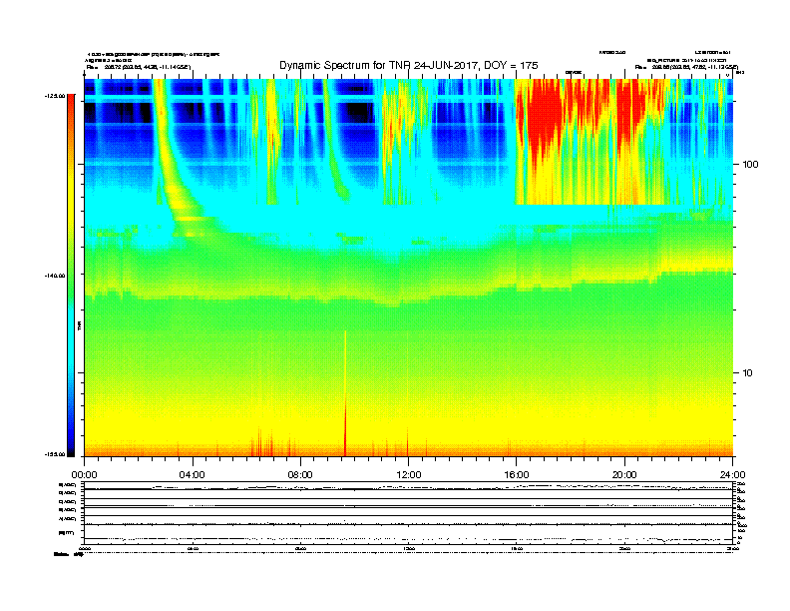Screen dimensions: 790x611
Task: Click the -125.00 colorbar maximum label
Action: click(55, 96)
